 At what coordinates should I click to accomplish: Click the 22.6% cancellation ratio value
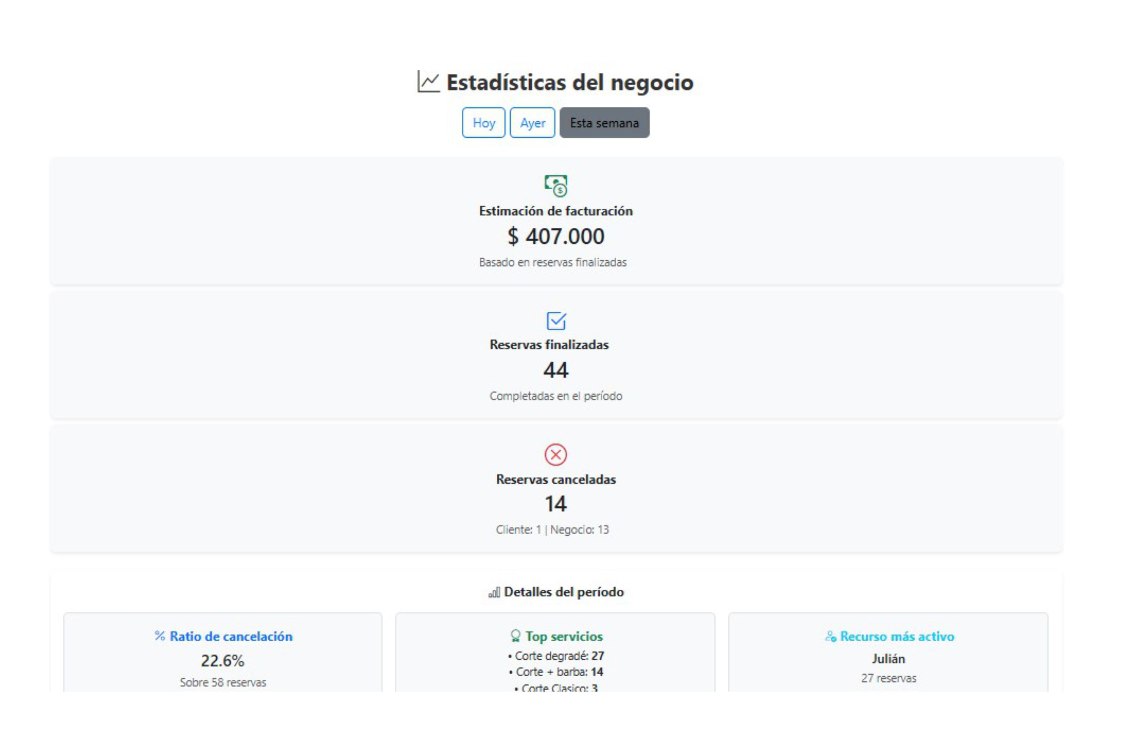coord(223,661)
